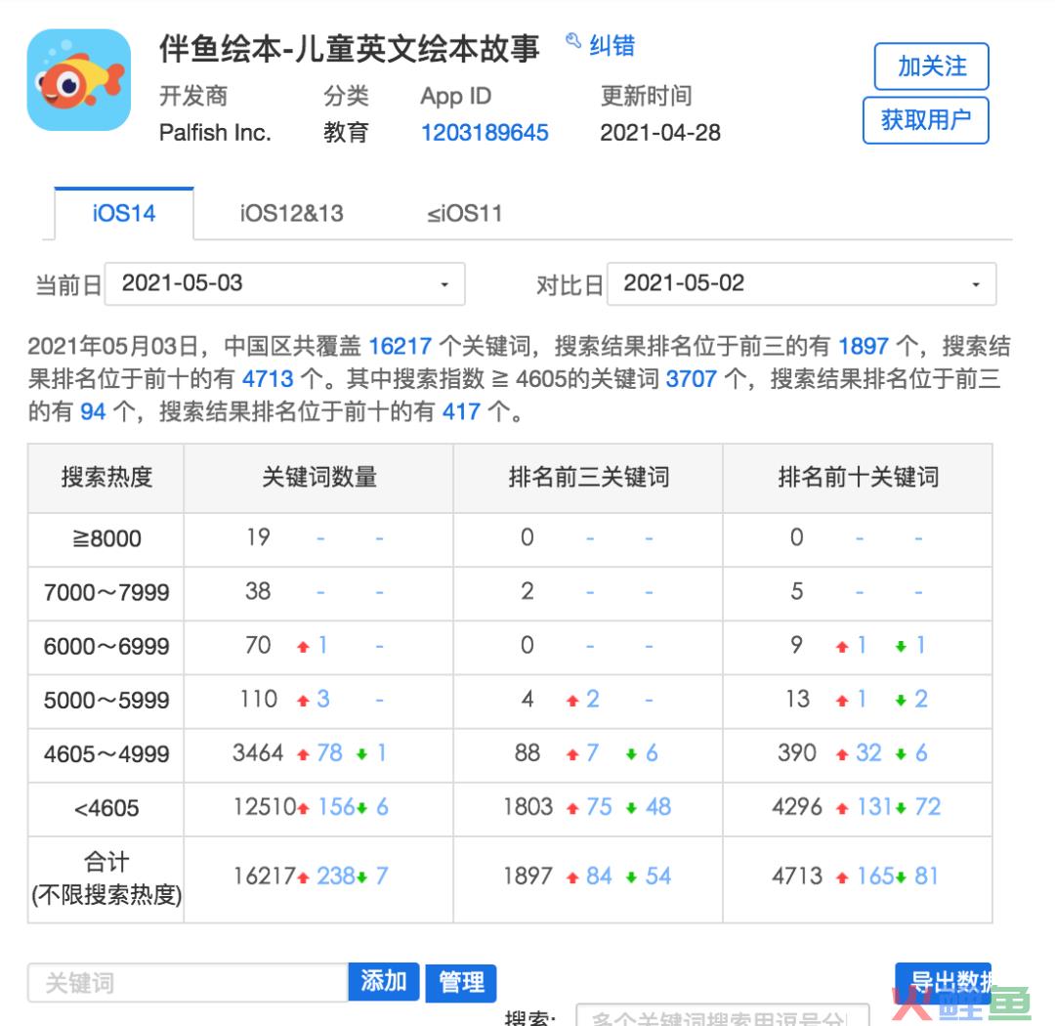Click increase value 131 in <4605 top-ten
This screenshot has width=1055, height=1026.
(x=875, y=806)
